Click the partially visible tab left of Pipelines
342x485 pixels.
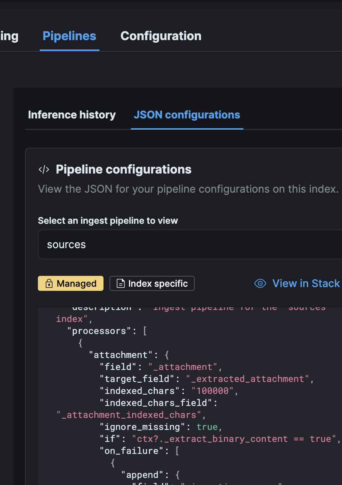coord(9,36)
